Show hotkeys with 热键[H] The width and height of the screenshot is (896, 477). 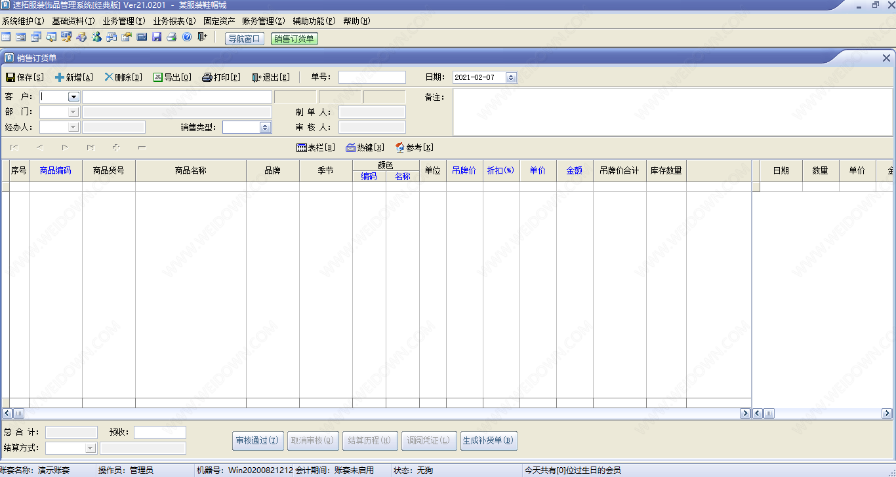click(365, 147)
